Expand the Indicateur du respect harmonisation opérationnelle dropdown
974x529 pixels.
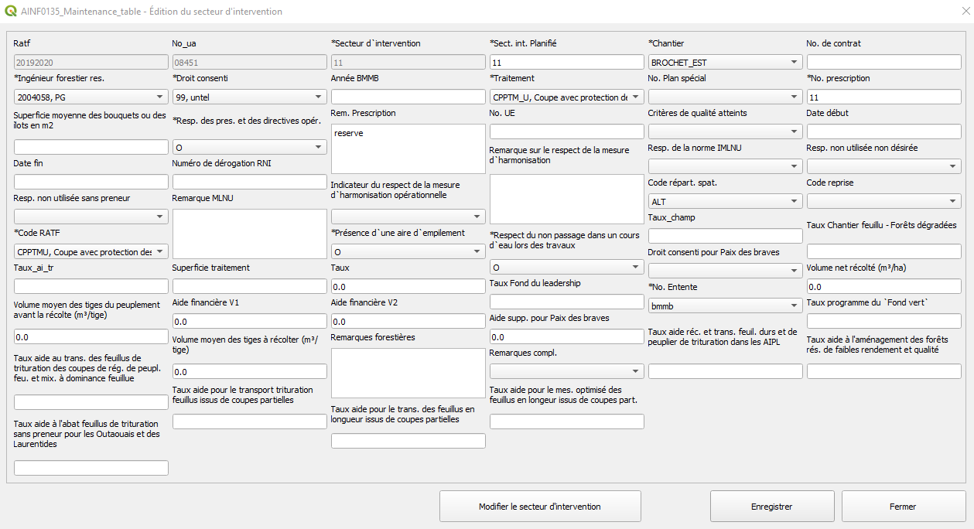(x=408, y=217)
